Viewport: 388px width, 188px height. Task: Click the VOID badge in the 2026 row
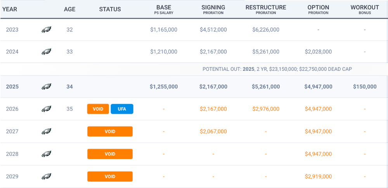(98, 109)
